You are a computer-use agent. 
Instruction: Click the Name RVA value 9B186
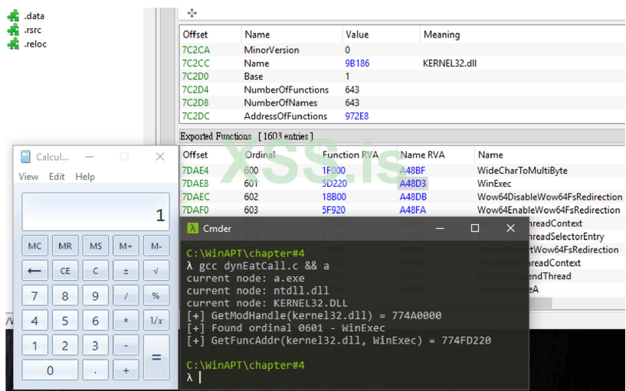coord(357,64)
